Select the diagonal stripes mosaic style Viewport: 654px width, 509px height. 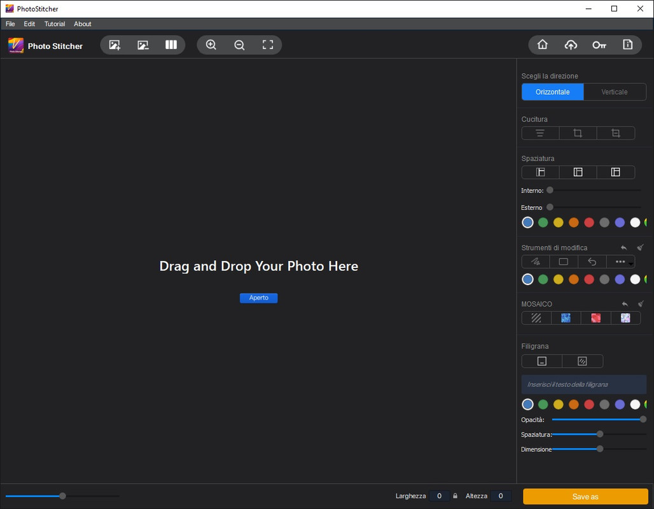536,318
